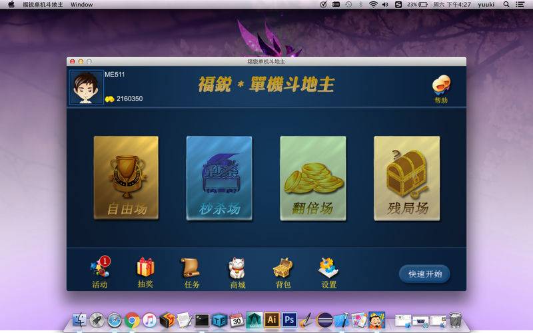Screen dimensions: 533x333
Task: Open the 任务 scroll tasks icon
Action: (x=191, y=273)
